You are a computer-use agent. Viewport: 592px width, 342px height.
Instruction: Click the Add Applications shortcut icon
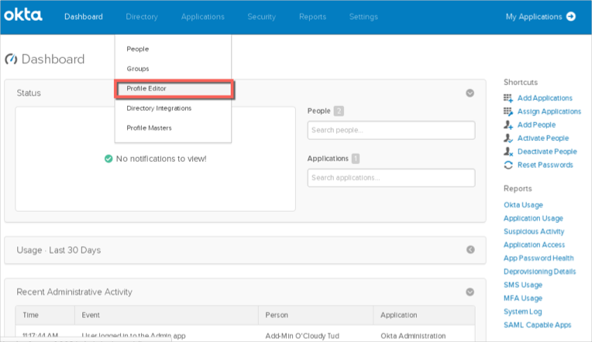coord(508,98)
